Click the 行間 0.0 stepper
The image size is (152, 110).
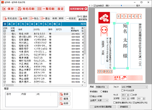(144, 98)
